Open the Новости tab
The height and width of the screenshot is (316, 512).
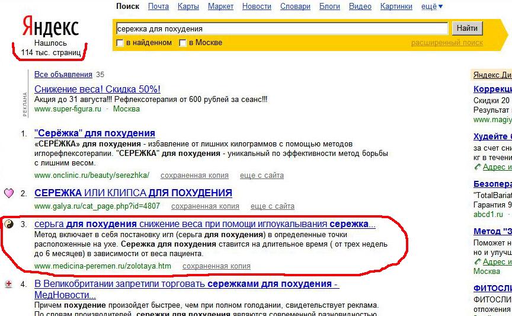click(257, 6)
